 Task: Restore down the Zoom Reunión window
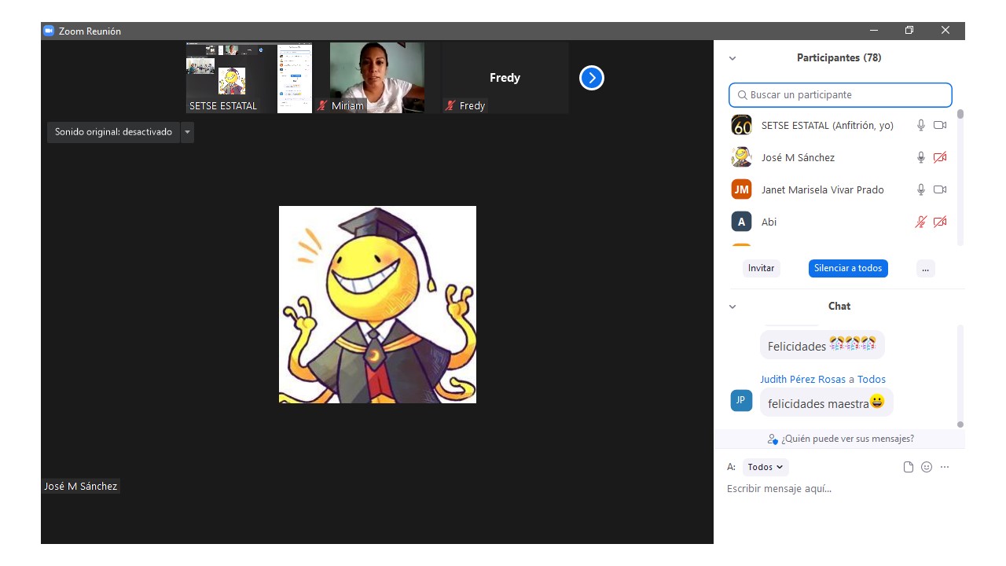(909, 31)
